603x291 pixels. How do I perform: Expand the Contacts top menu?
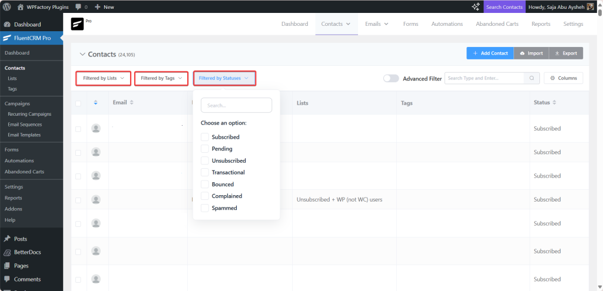click(x=336, y=24)
